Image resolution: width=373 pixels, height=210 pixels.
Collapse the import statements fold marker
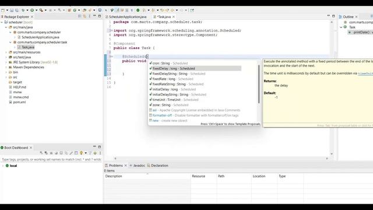(x=111, y=30)
